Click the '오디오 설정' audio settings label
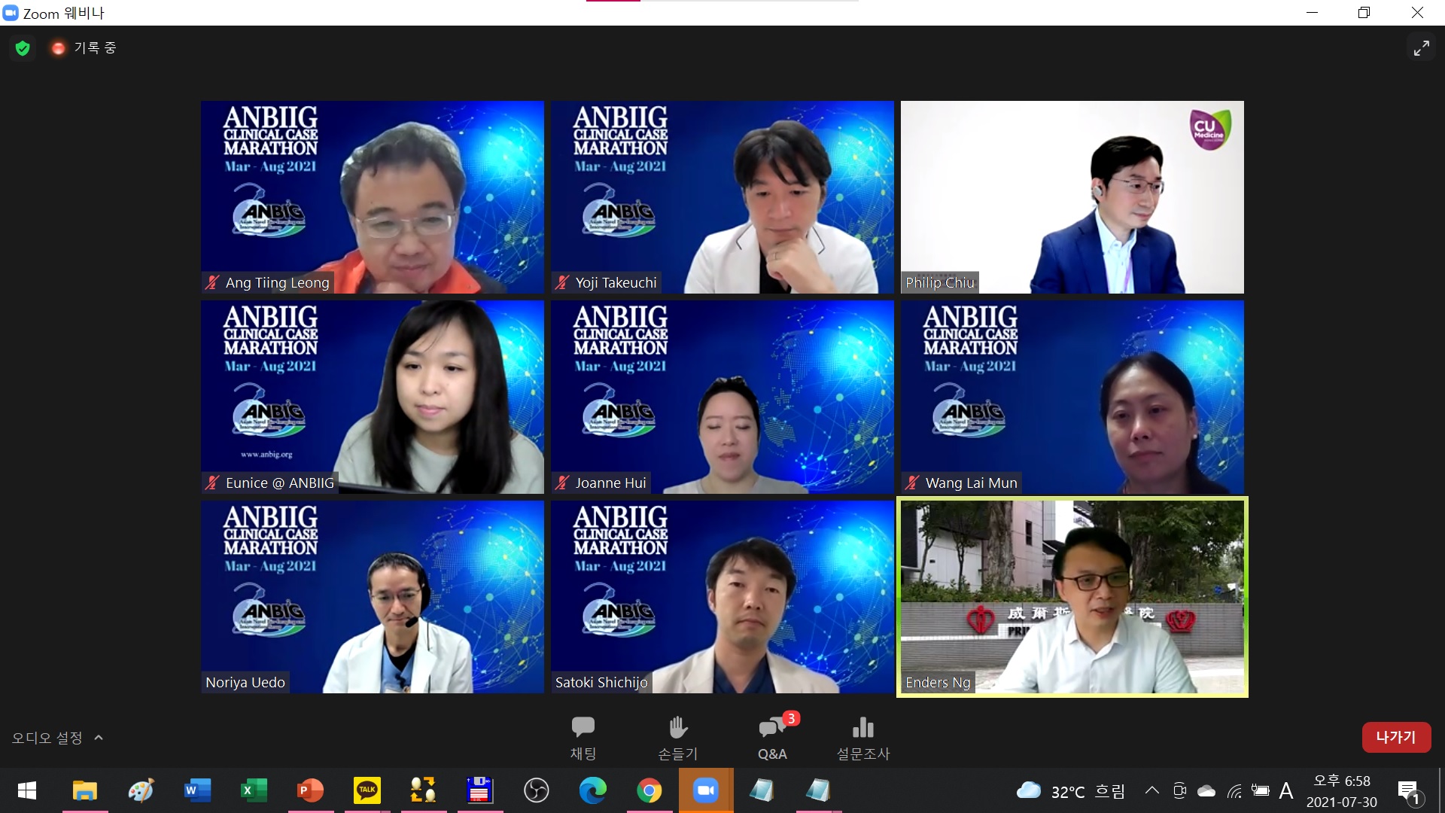Screen dimensions: 1445x813 tap(47, 738)
